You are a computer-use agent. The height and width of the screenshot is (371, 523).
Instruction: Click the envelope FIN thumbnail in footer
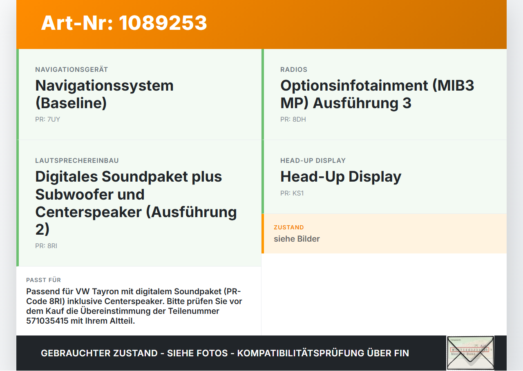pyautogui.click(x=470, y=353)
